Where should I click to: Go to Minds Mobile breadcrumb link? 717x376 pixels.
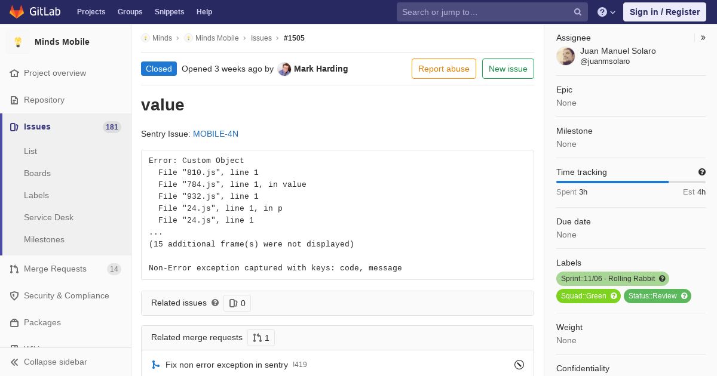click(x=217, y=38)
